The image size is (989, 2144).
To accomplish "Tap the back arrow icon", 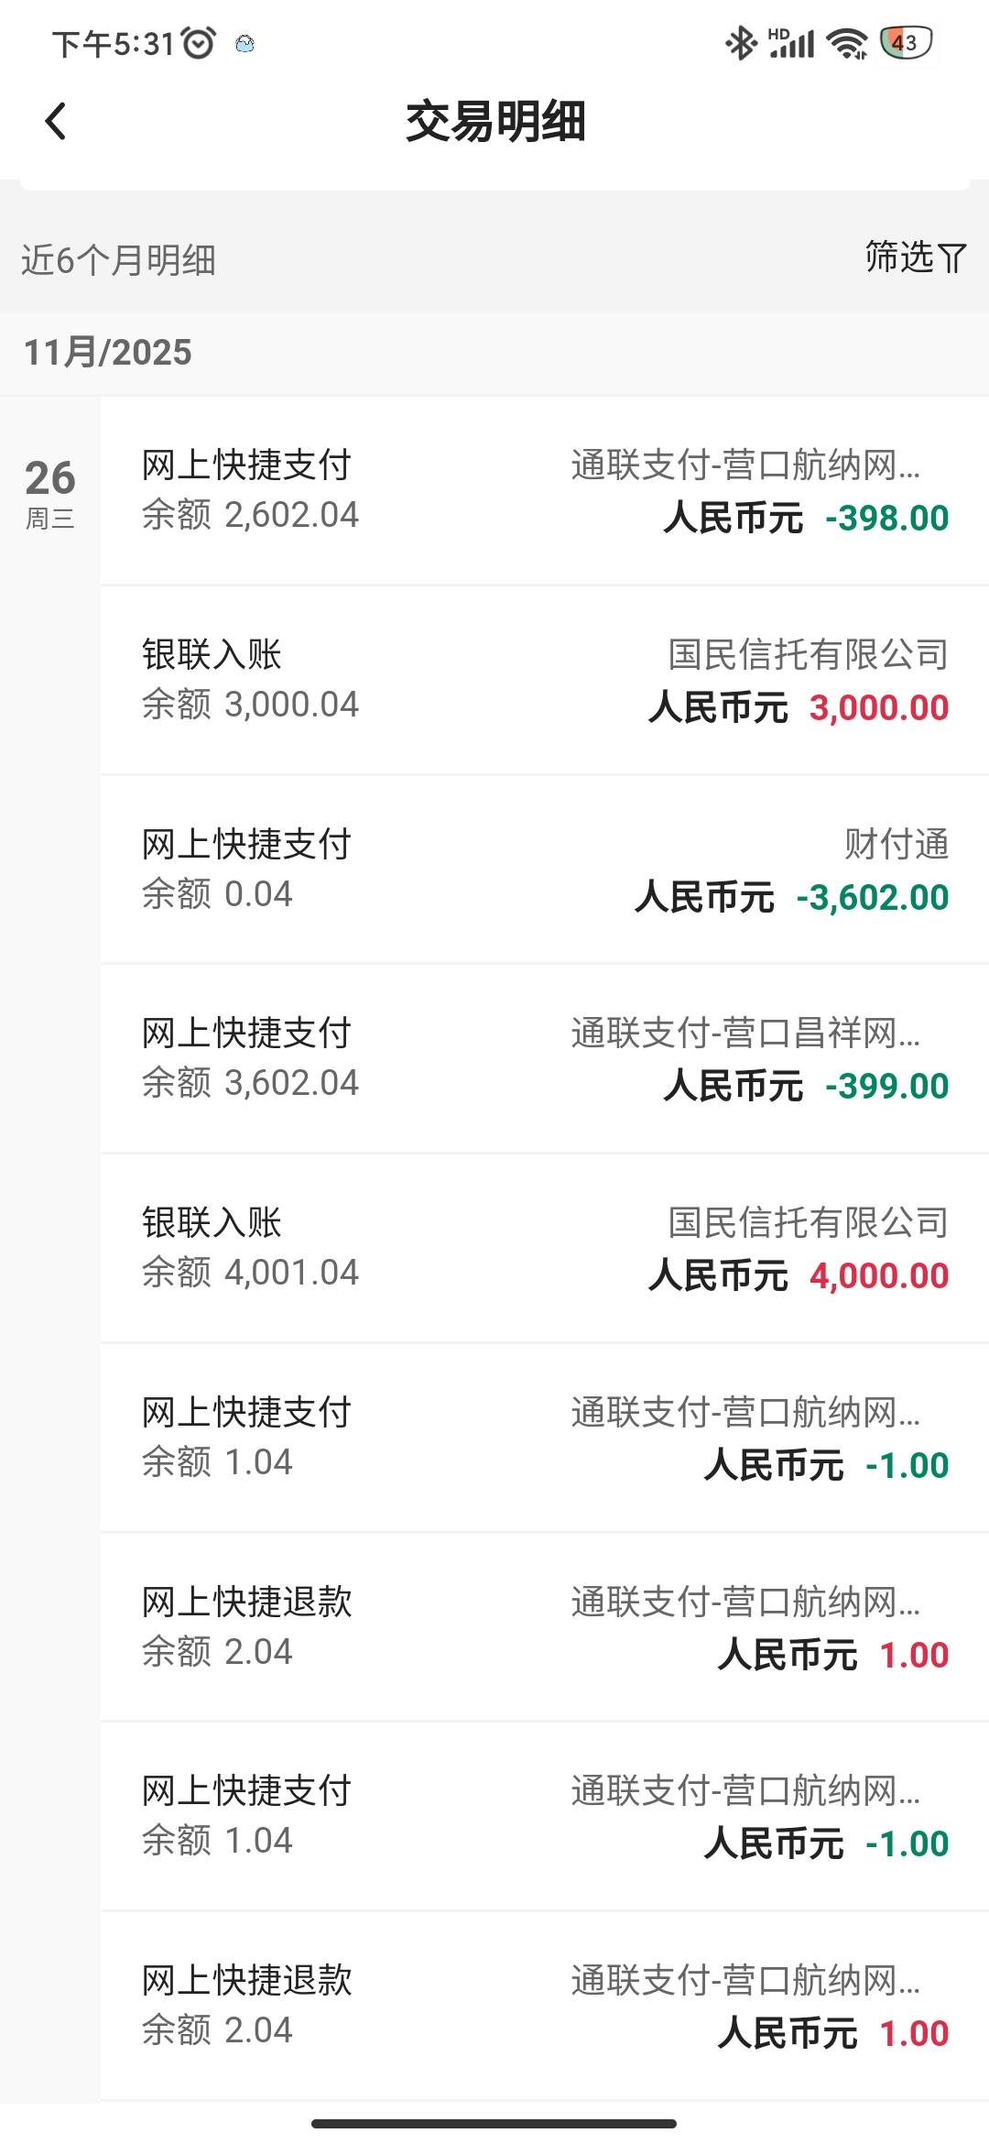I will click(56, 121).
